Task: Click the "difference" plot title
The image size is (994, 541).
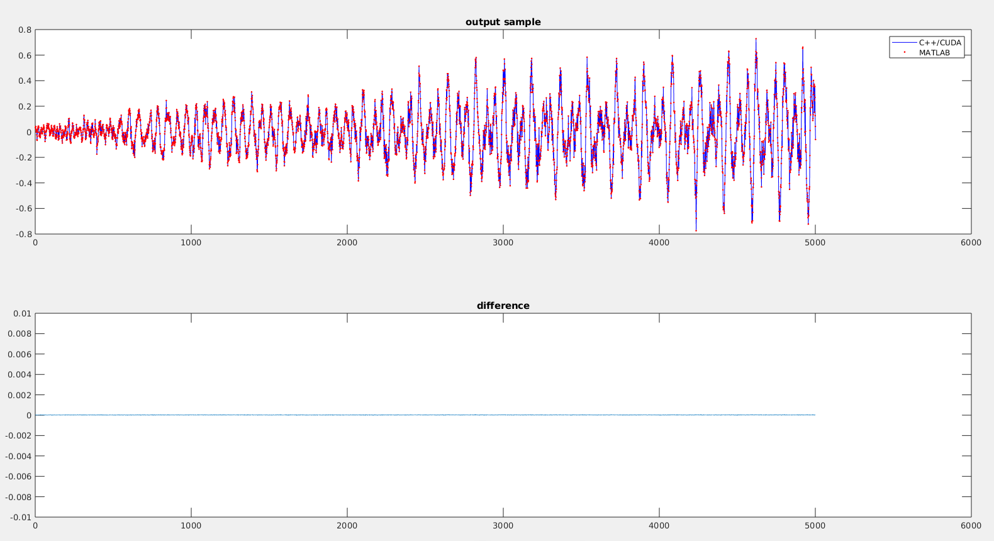Action: [x=503, y=306]
